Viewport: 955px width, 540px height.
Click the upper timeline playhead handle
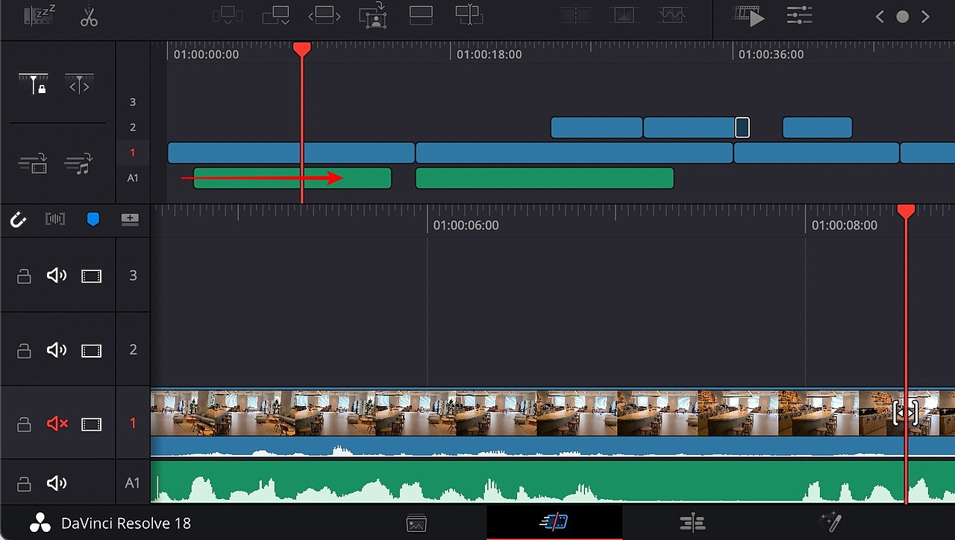301,50
